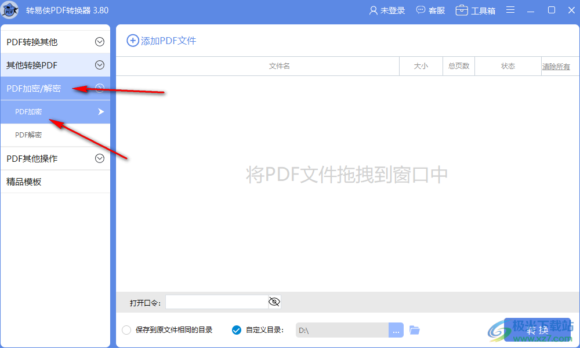The image size is (580, 348).
Task: Open the 未登录 user login
Action: 387,10
